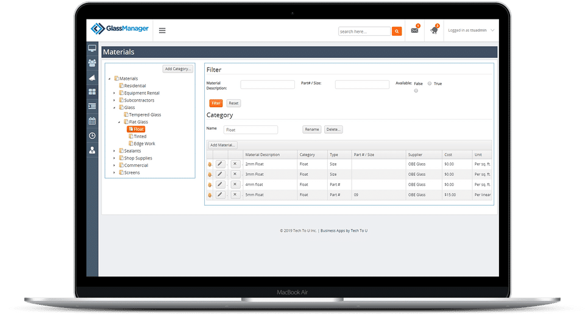Sort by Supplier column header
This screenshot has height=314, width=585.
[424, 155]
